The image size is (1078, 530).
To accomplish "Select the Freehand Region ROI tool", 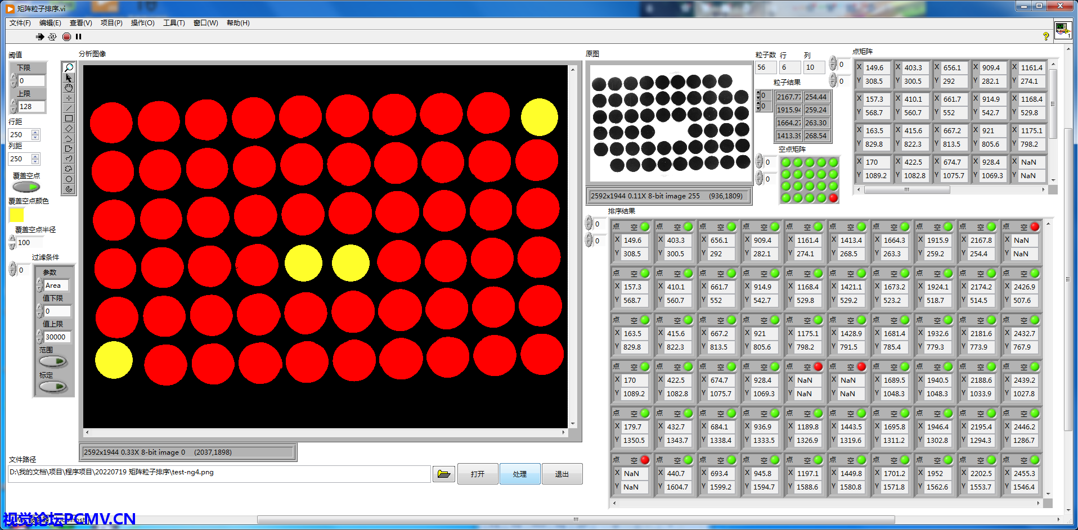I will tap(69, 169).
